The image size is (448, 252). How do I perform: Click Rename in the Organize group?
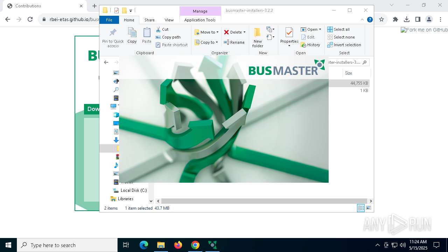[x=234, y=42]
